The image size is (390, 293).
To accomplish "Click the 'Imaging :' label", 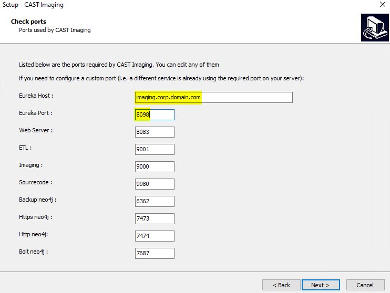I will (x=31, y=165).
